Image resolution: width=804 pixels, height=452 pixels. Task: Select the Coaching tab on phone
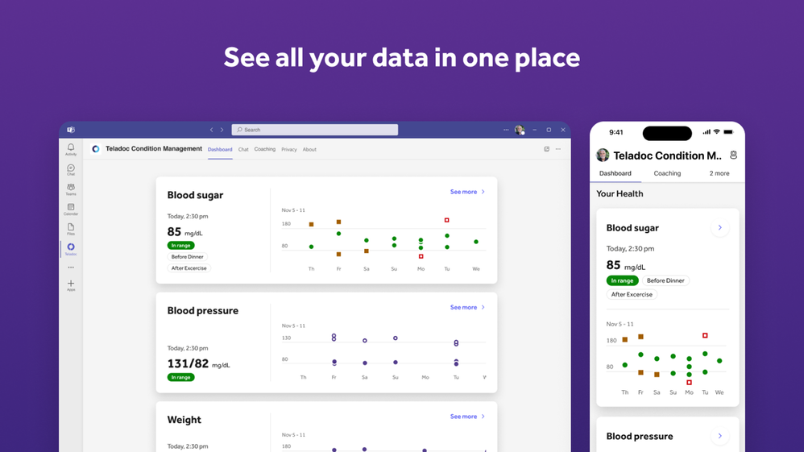coord(667,173)
